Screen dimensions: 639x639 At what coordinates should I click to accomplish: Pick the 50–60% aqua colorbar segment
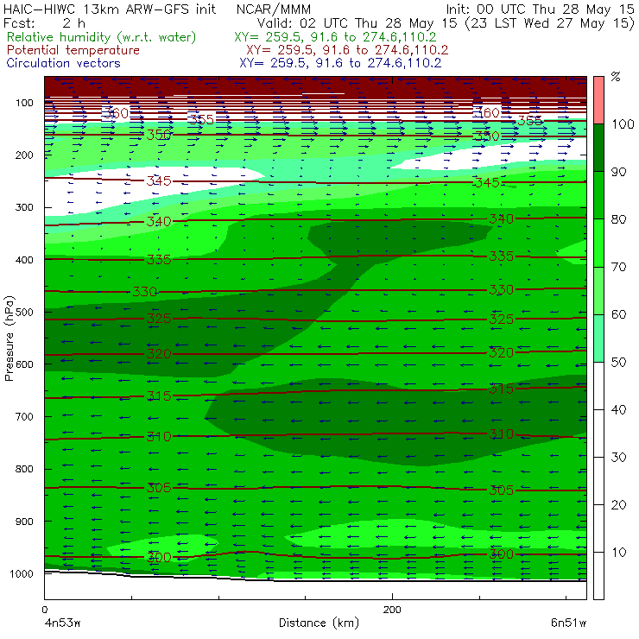point(598,338)
